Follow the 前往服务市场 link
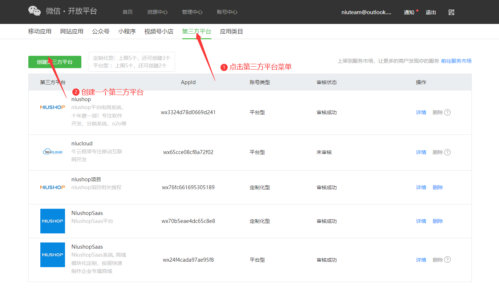Image resolution: width=499 pixels, height=303 pixels. [x=456, y=61]
